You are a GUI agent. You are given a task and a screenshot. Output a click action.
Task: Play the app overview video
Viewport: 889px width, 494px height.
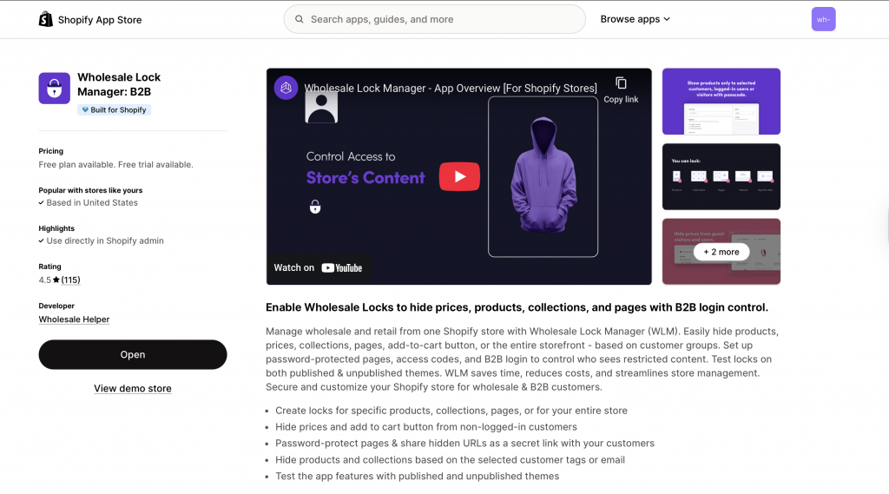click(x=458, y=176)
